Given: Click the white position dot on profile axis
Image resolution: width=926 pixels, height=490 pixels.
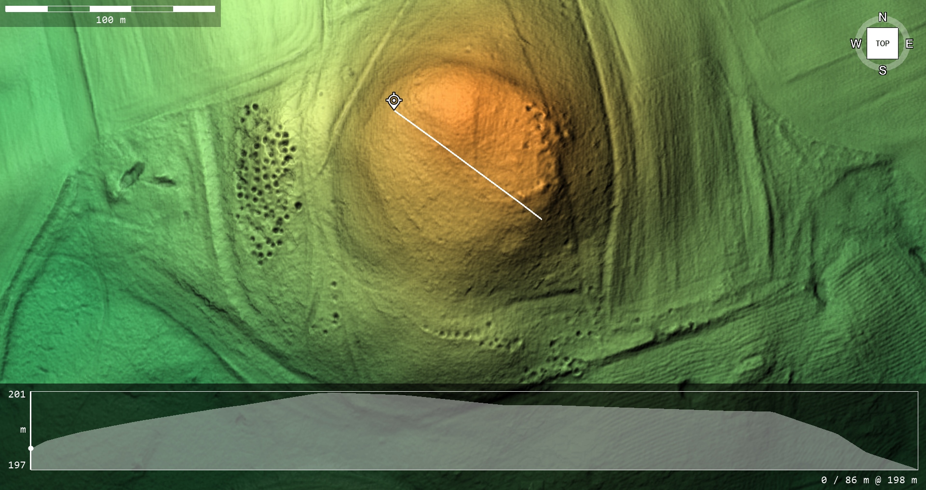Looking at the screenshot, I should click(x=31, y=448).
